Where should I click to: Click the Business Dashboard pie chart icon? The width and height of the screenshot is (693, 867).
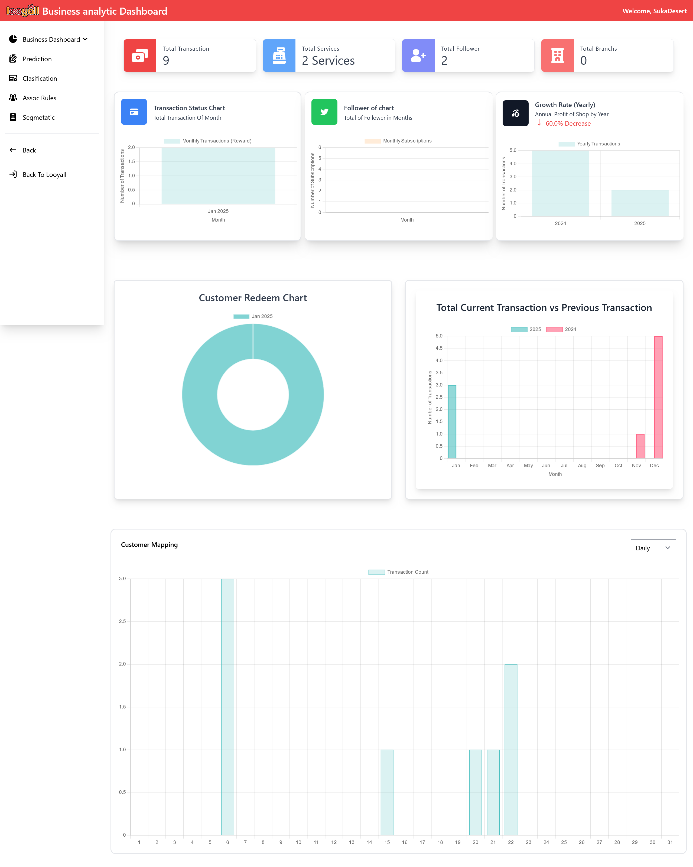click(x=13, y=39)
